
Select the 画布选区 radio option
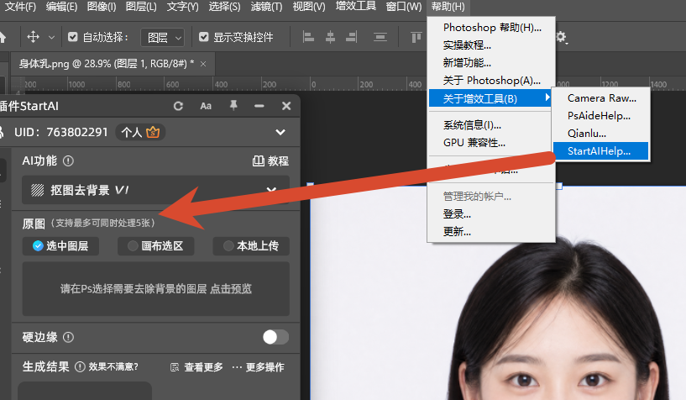click(155, 246)
